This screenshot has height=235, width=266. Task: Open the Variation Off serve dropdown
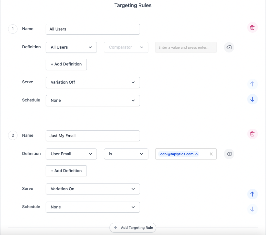[x=93, y=82]
